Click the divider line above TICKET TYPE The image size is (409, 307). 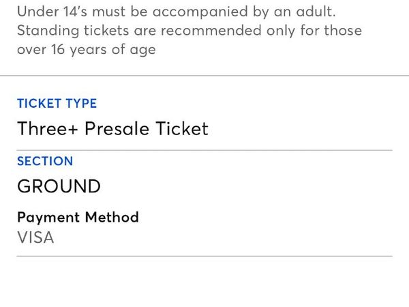pos(204,75)
